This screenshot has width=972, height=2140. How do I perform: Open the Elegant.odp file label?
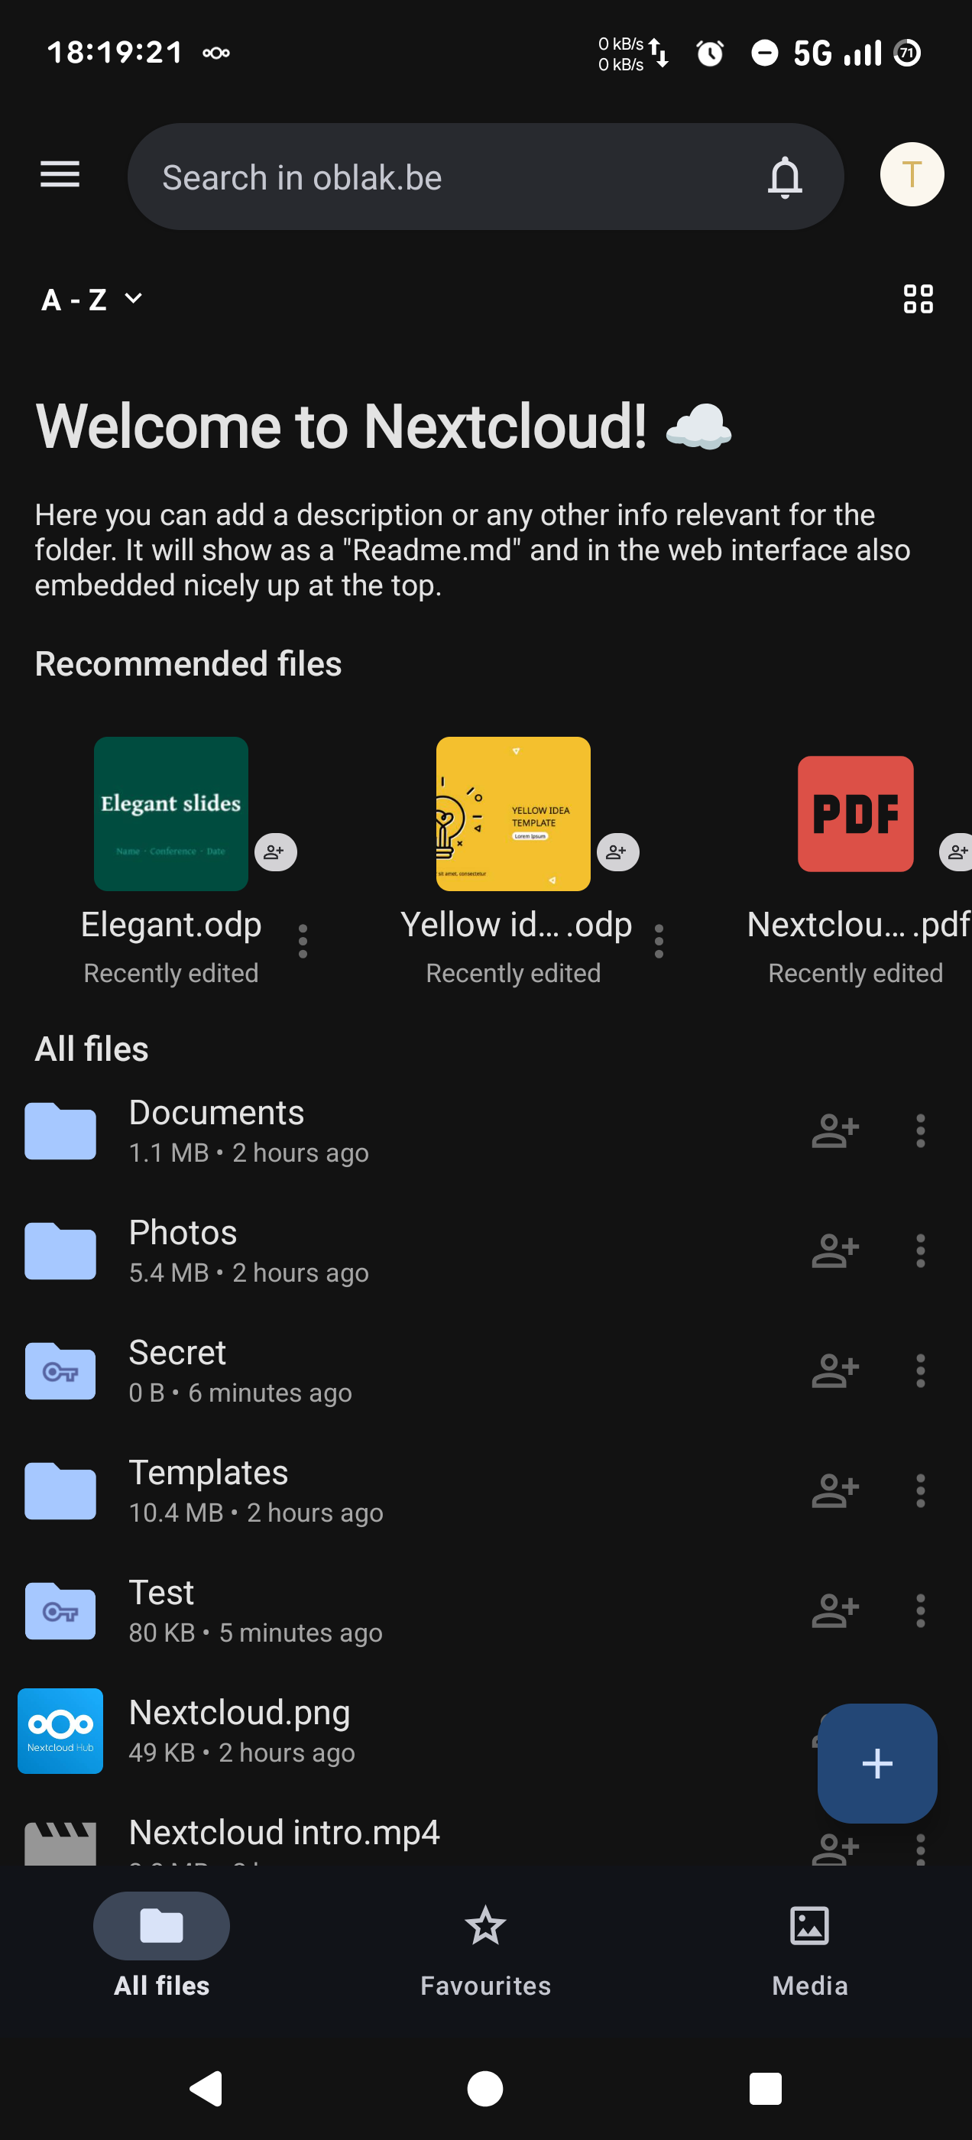pos(171,924)
